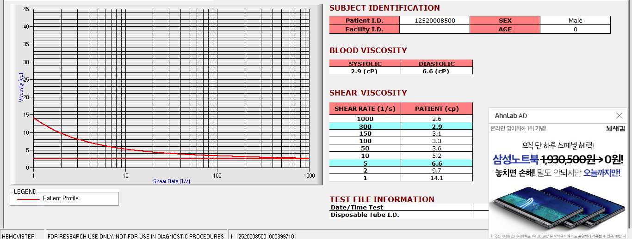Click the SHEAR-VISCOSITY heading
632x239 pixels.
tap(368, 93)
